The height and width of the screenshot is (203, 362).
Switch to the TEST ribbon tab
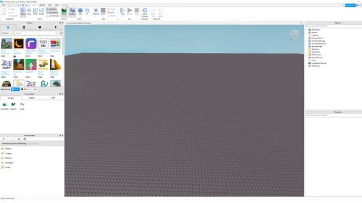tap(50, 5)
